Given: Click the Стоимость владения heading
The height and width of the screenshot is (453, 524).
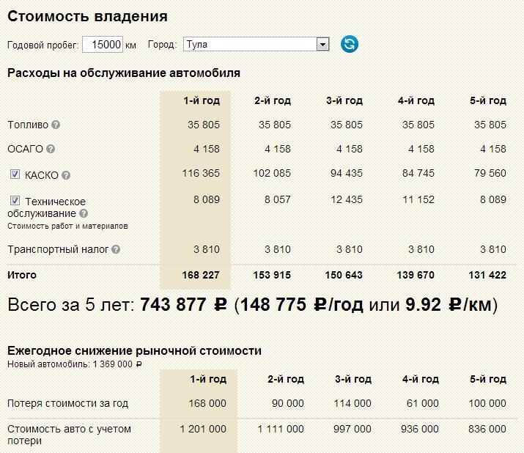Looking at the screenshot, I should (87, 16).
